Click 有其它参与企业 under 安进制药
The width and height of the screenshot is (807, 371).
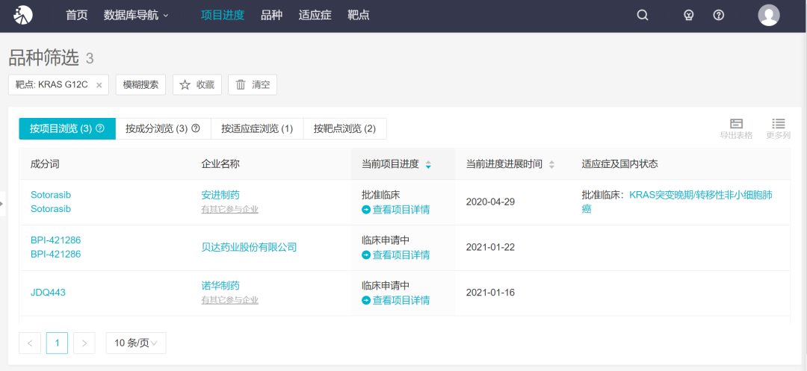click(229, 209)
